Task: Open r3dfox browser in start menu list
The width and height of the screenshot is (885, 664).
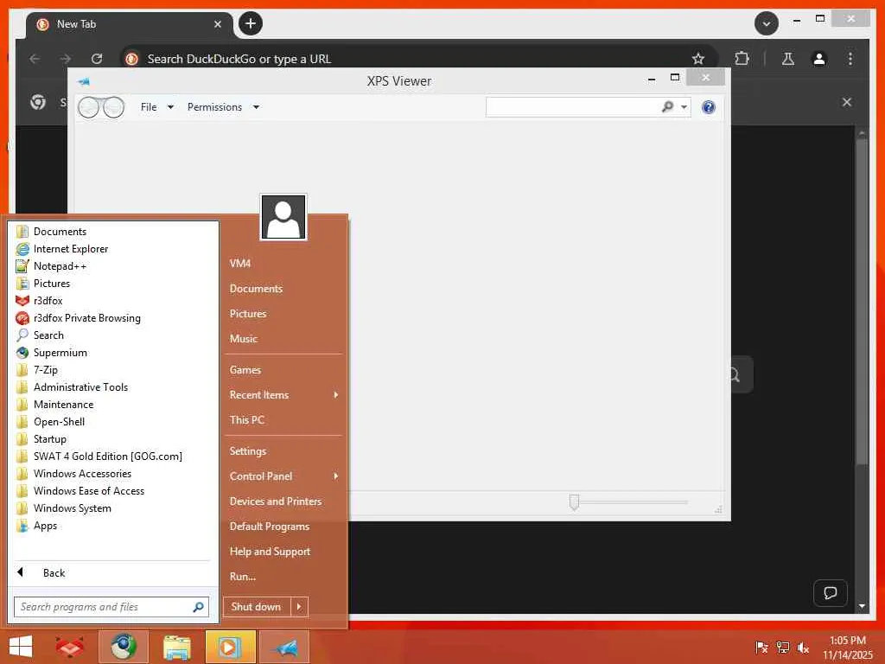Action: (48, 301)
